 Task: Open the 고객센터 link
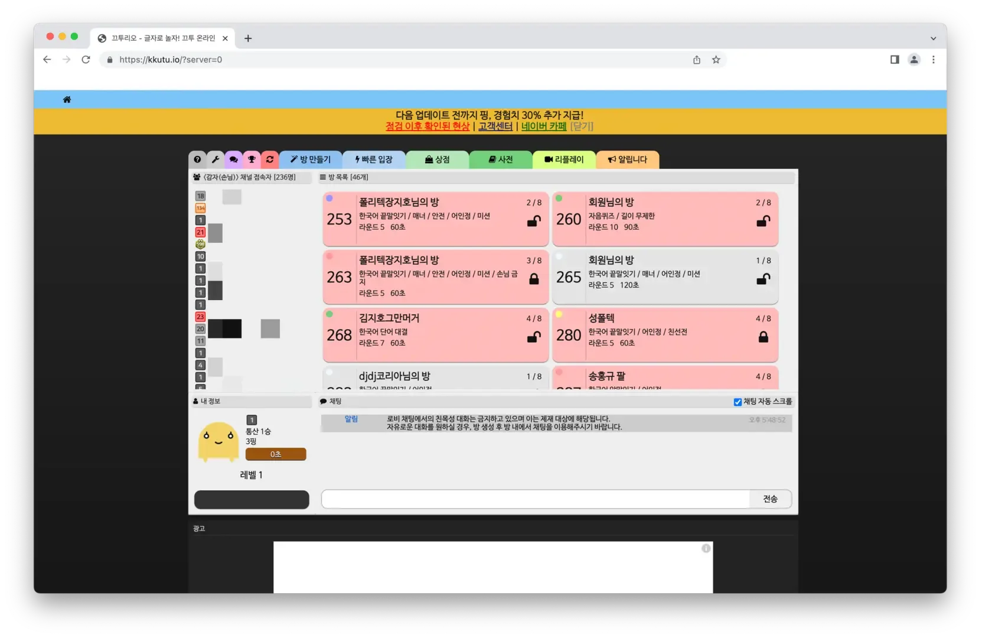click(495, 126)
